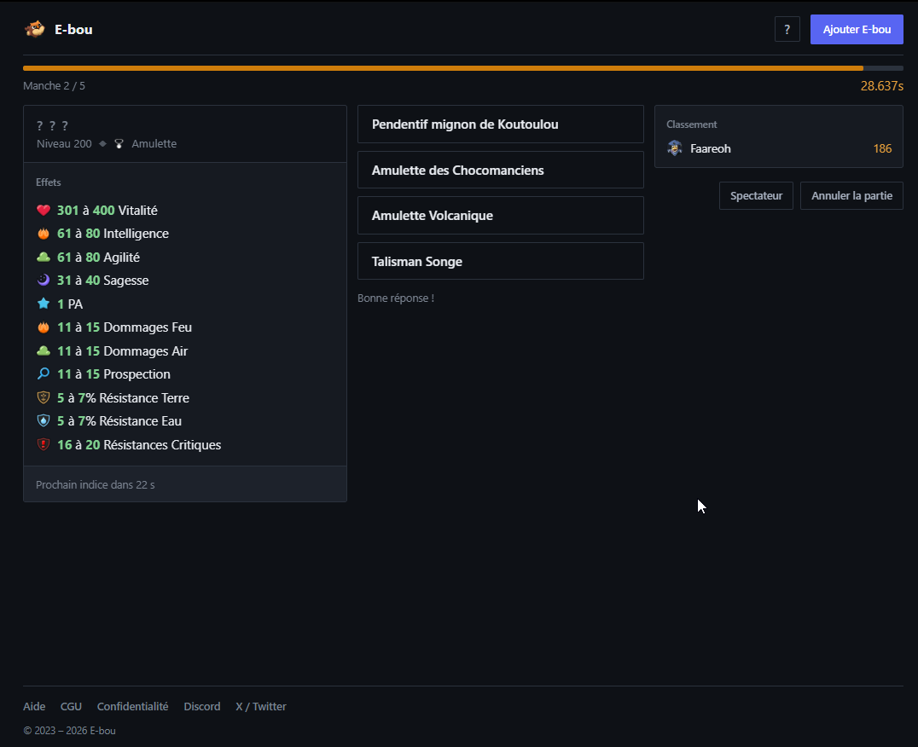Click the red shield icon beside Résistances Critiques
This screenshot has height=747, width=918.
click(x=44, y=444)
